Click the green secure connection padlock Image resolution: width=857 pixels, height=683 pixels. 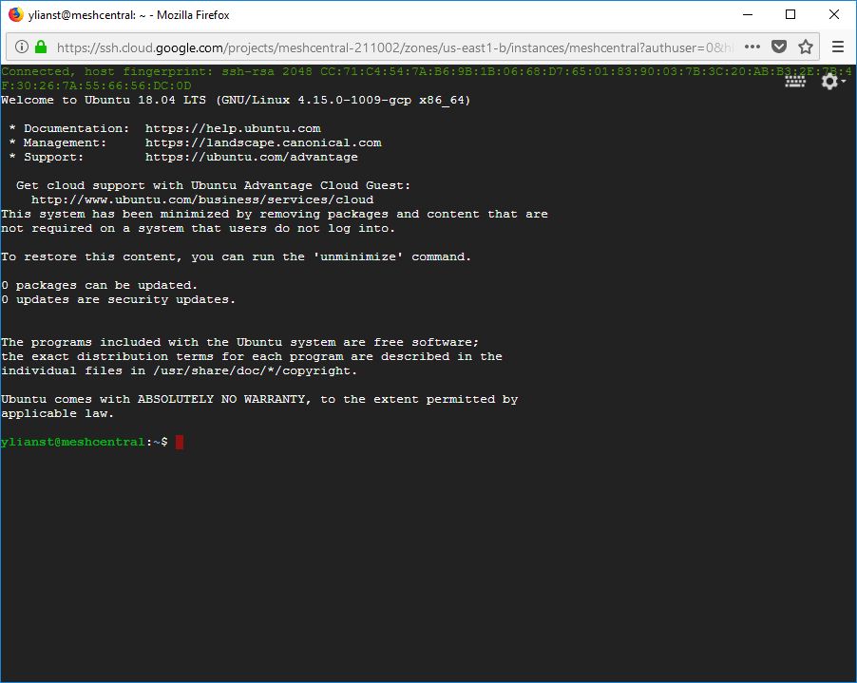pos(41,47)
